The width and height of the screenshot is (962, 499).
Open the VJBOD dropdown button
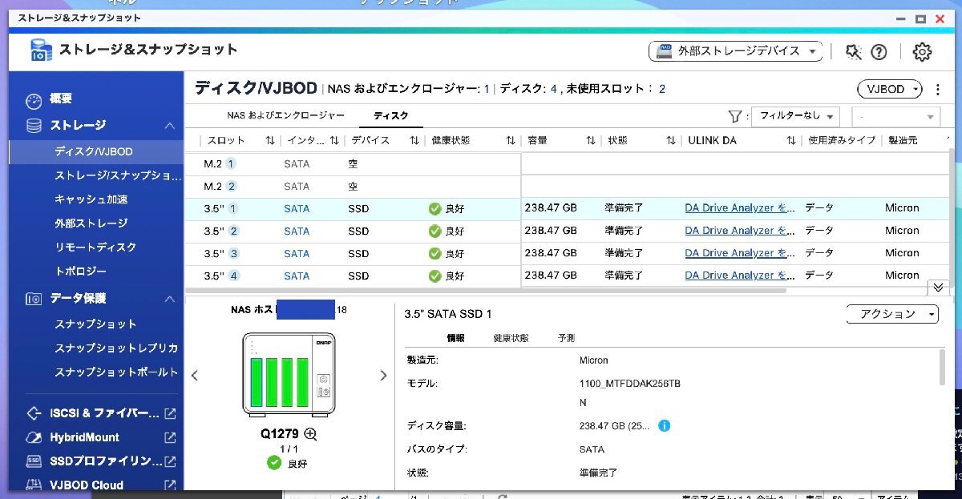coord(889,90)
